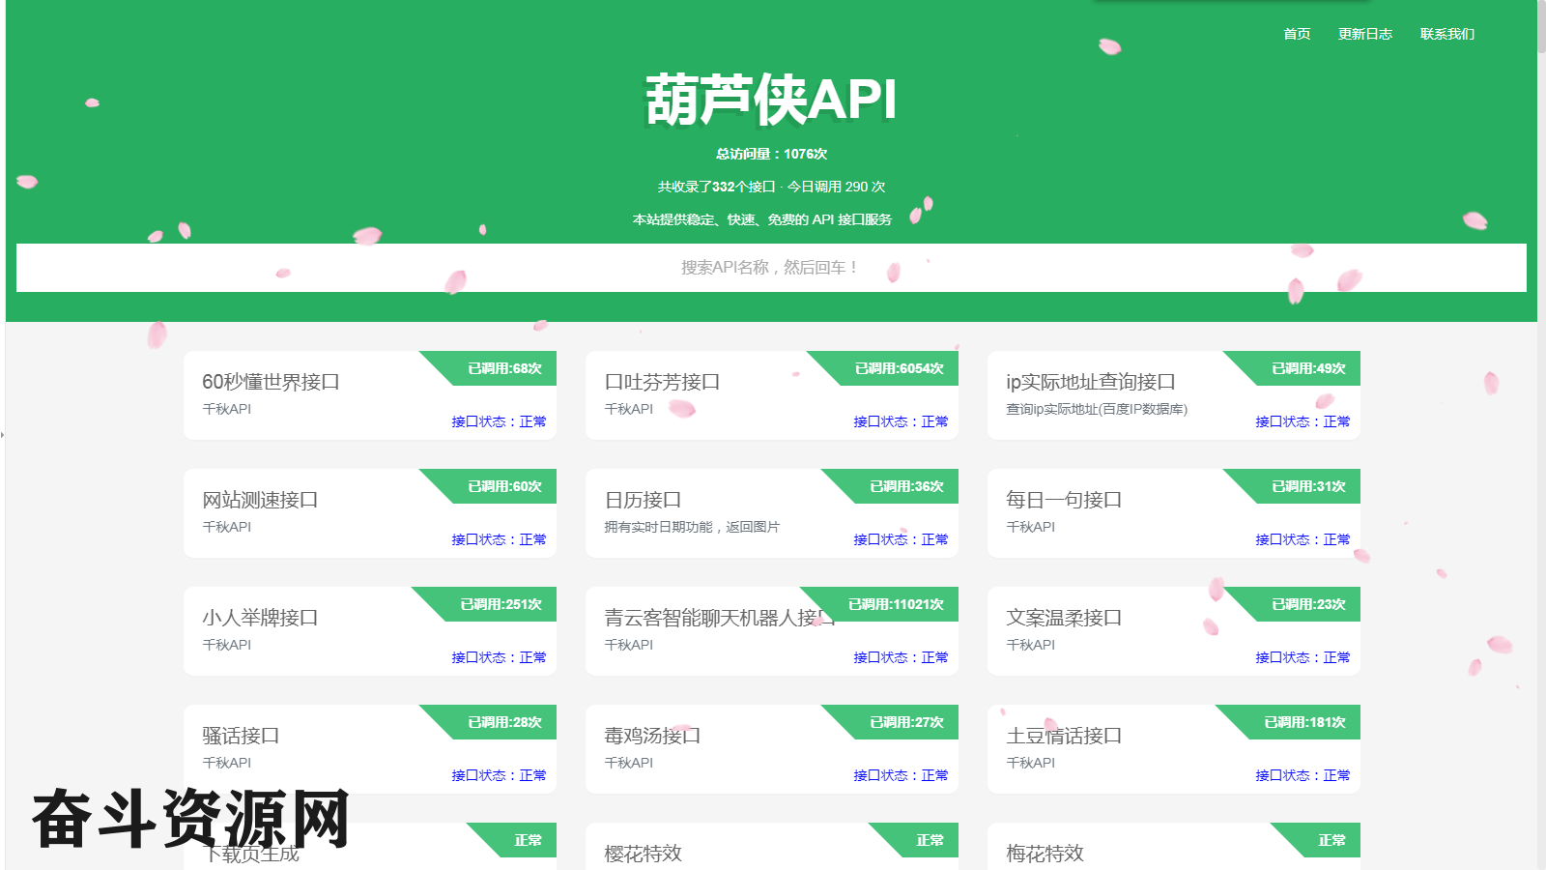
Task: Open the 更新日志 page
Action: pyautogui.click(x=1364, y=34)
